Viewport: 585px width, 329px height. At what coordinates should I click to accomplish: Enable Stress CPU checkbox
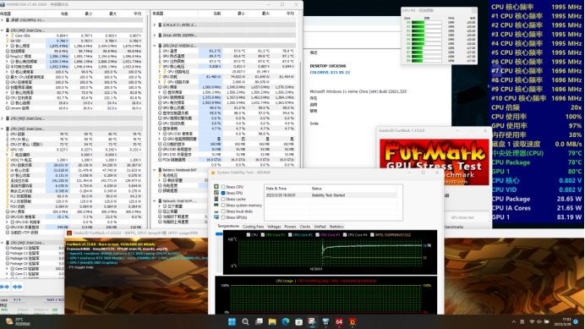[x=223, y=187]
